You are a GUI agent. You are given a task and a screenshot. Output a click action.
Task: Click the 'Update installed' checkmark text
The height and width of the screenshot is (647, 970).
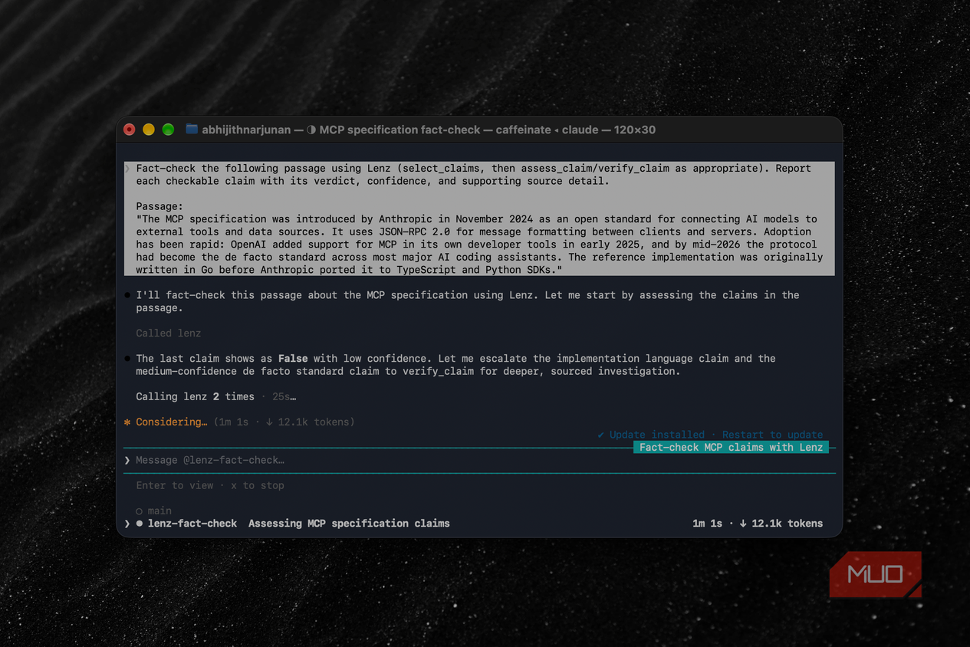click(x=651, y=435)
